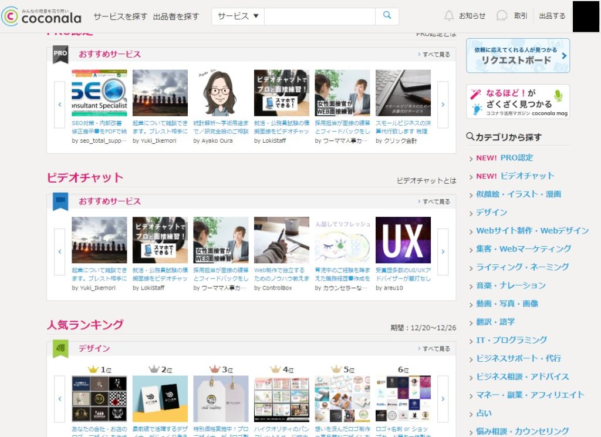This screenshot has height=437, width=601.
Task: Open the リクエストボード banner
Action: click(518, 56)
